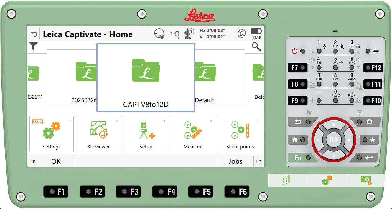Click keypad key 0
This screenshot has width=392, height=209.
click(335, 101)
